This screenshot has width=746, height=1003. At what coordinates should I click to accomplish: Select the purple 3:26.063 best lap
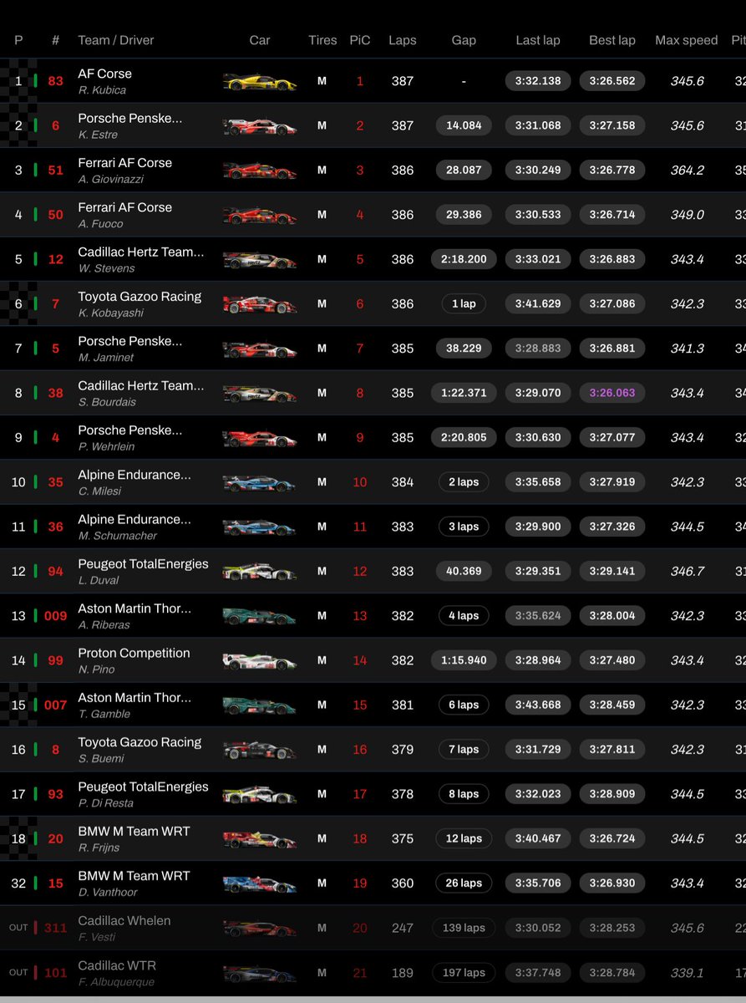pos(612,393)
